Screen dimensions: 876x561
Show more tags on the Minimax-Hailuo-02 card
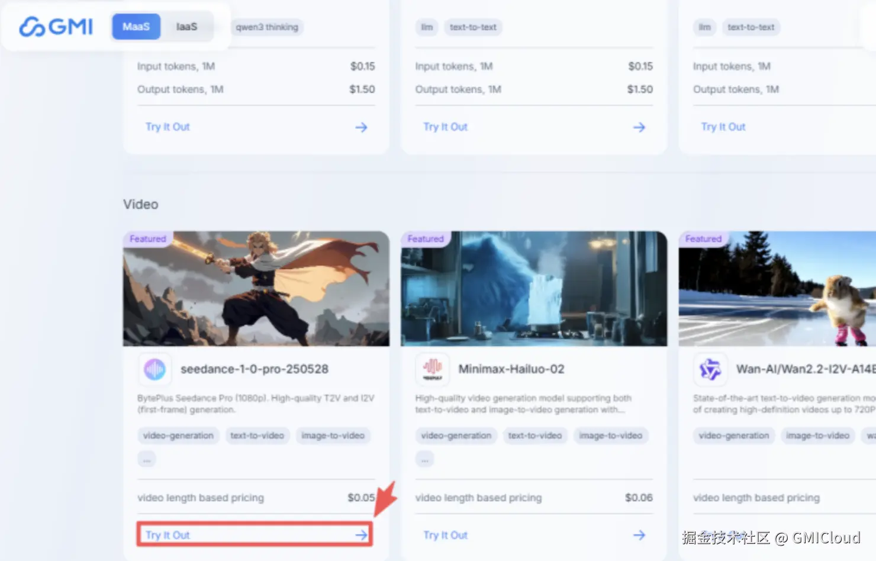(424, 459)
